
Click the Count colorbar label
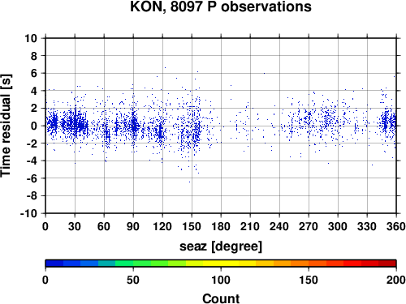pyautogui.click(x=221, y=299)
